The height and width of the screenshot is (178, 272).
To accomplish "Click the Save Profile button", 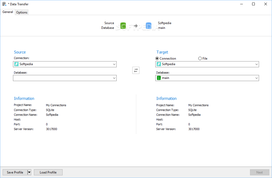I will [x=15, y=172].
